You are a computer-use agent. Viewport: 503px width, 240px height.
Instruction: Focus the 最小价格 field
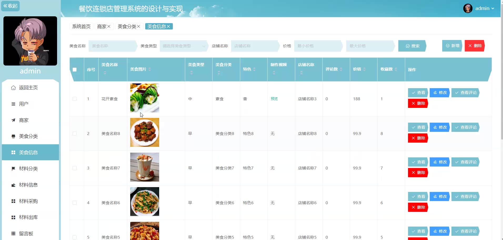click(318, 46)
